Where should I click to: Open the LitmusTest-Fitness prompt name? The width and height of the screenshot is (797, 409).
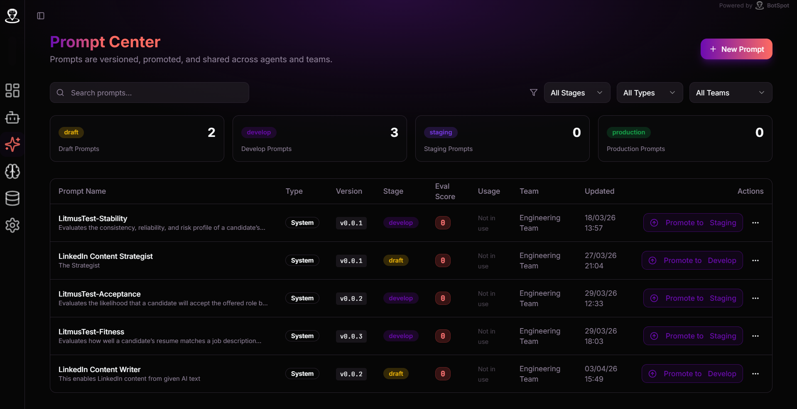click(x=91, y=332)
